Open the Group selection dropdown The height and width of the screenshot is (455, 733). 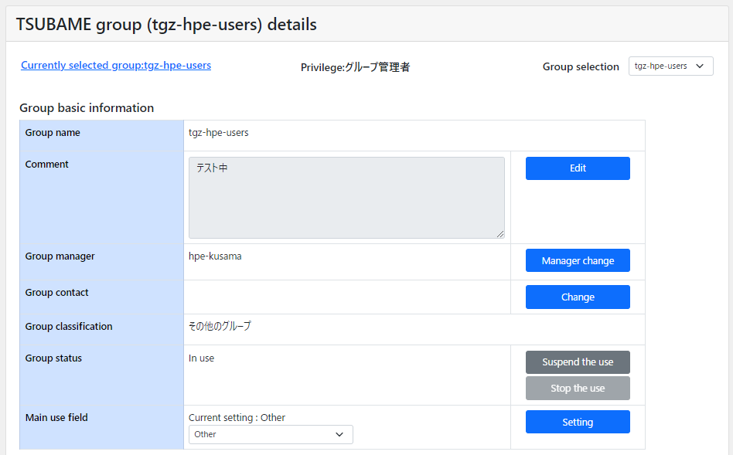pos(670,66)
